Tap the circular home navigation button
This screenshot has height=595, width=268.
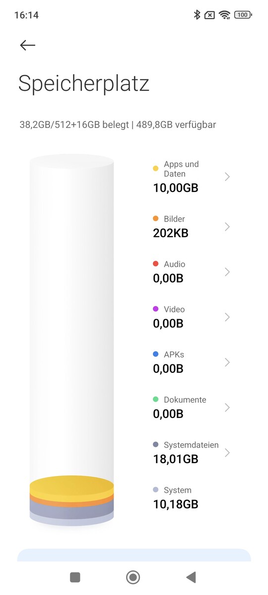(x=133, y=577)
